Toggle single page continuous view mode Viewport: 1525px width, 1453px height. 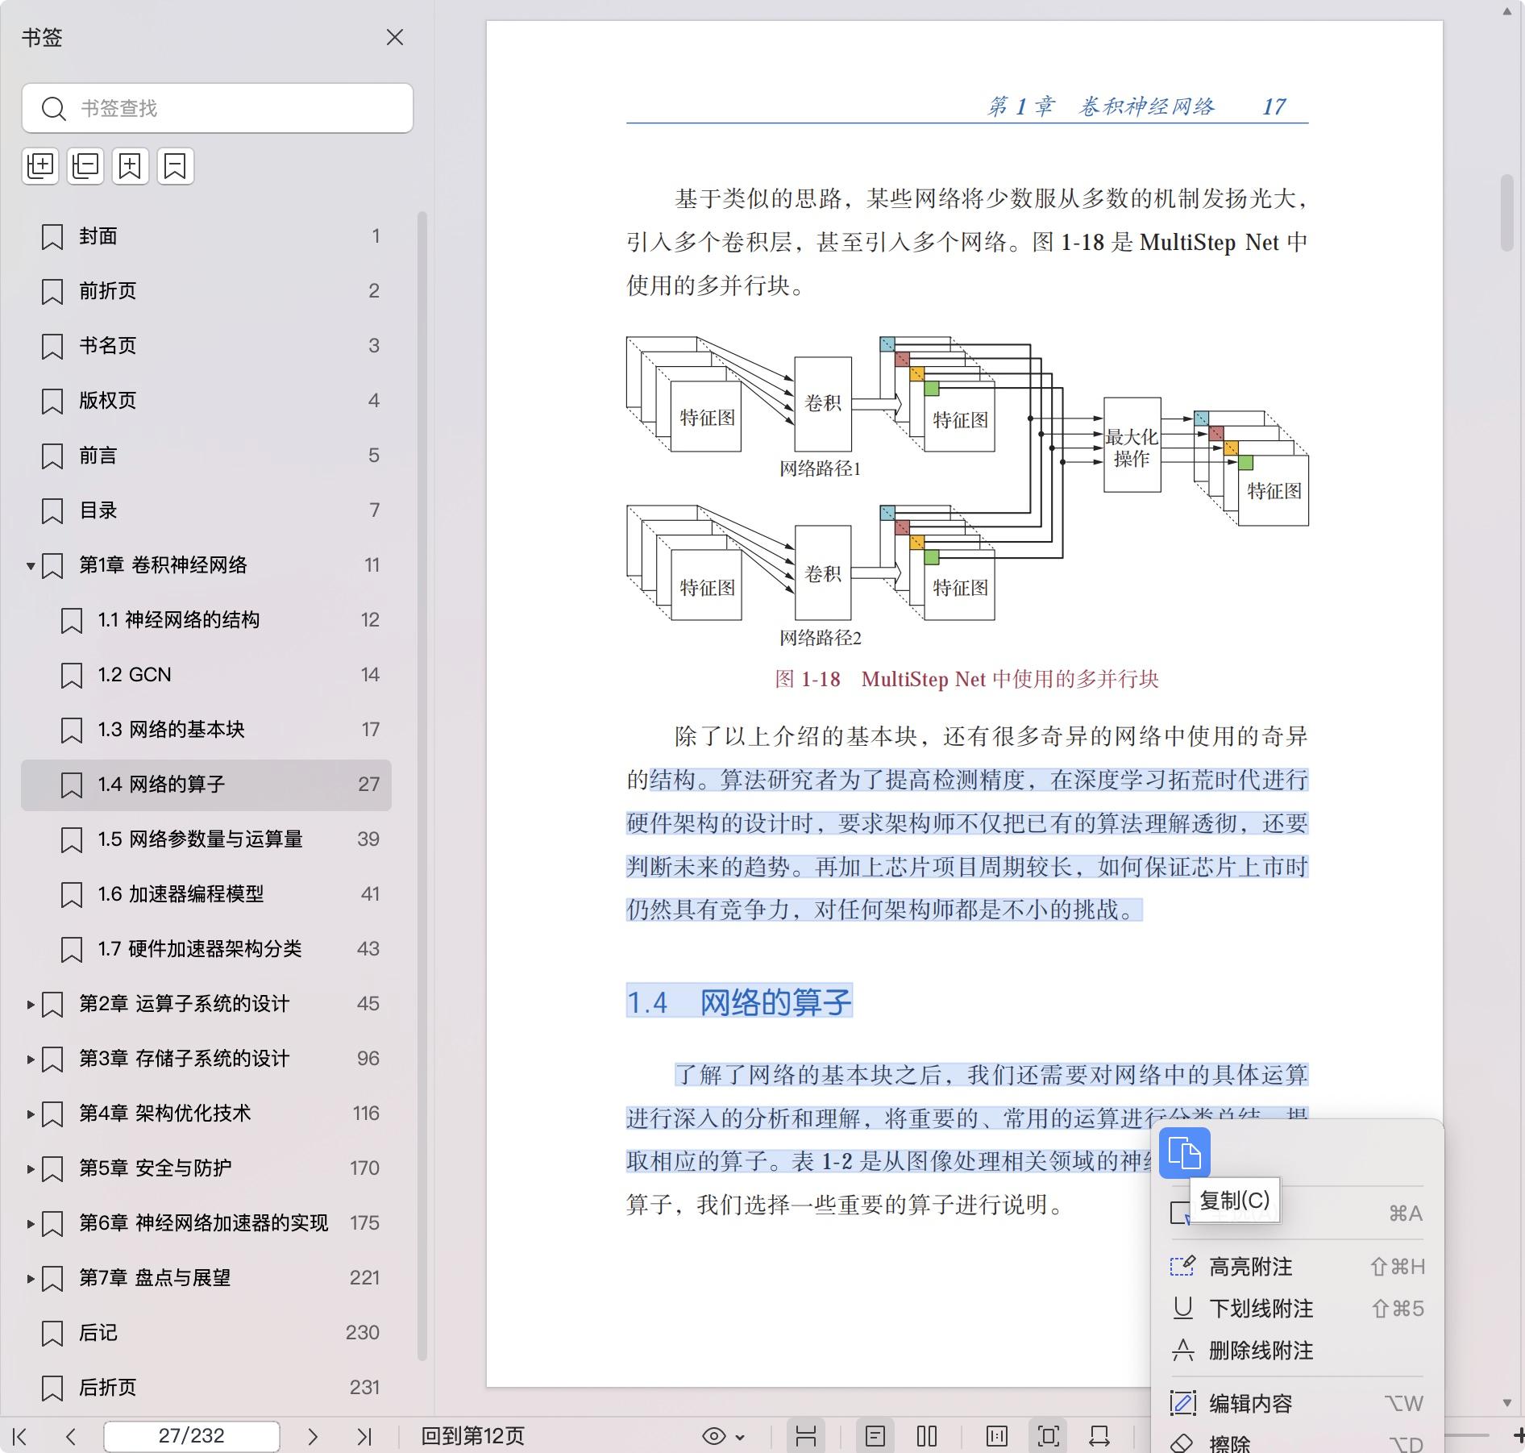(x=875, y=1436)
